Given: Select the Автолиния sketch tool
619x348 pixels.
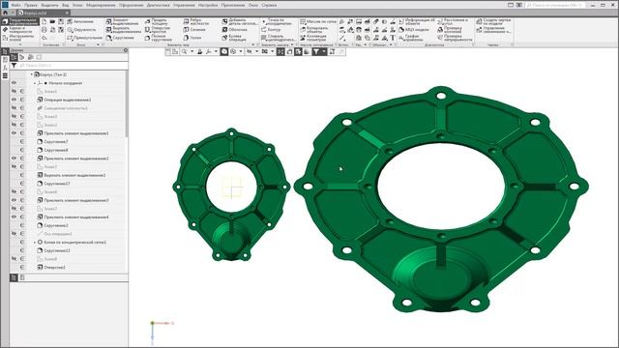Looking at the screenshot, I should click(x=80, y=21).
